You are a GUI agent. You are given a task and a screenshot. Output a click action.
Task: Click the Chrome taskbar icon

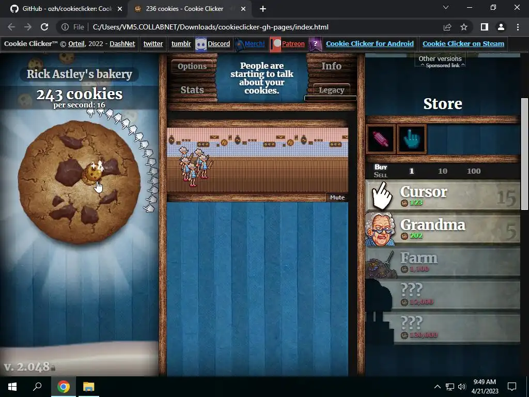pyautogui.click(x=64, y=387)
